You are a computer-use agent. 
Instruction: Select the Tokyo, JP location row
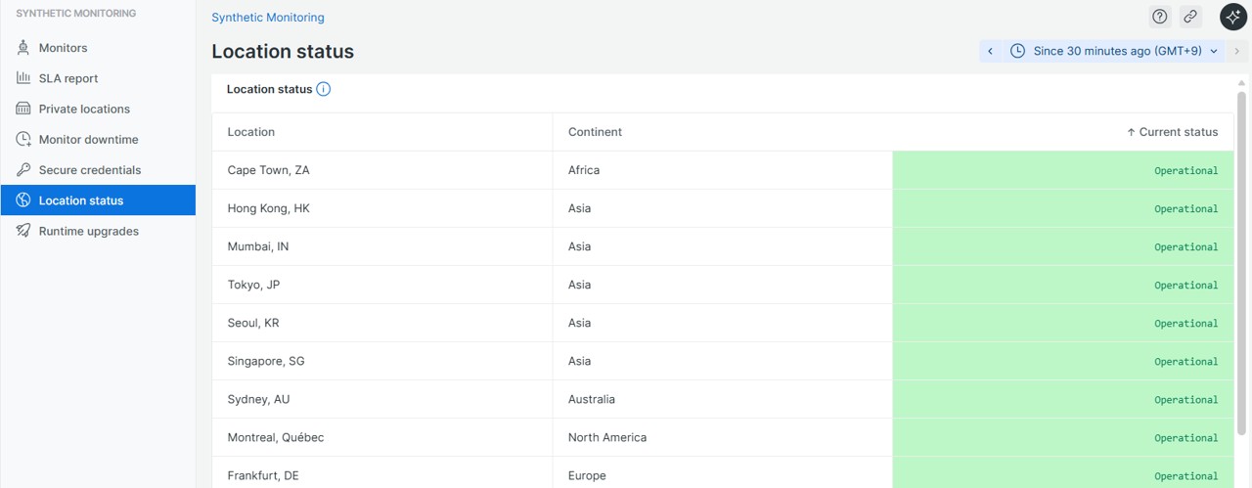(254, 285)
